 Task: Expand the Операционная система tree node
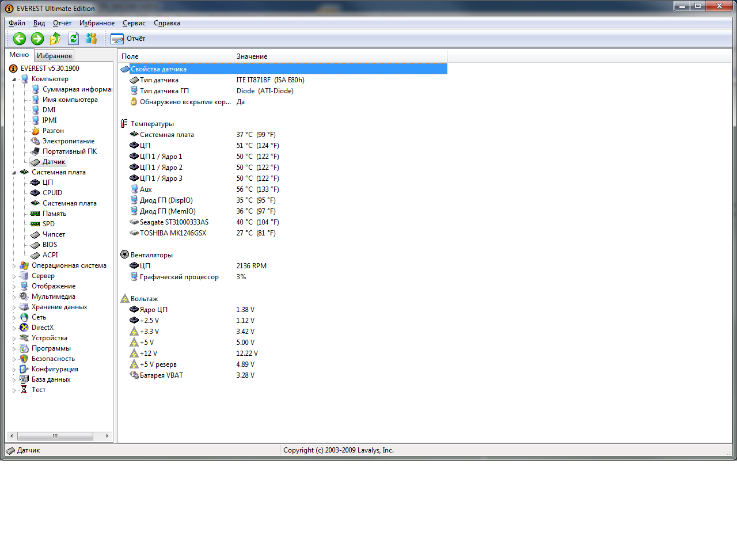click(14, 266)
